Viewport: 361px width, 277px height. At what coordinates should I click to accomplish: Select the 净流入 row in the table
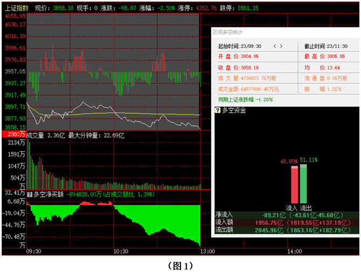tap(286, 214)
